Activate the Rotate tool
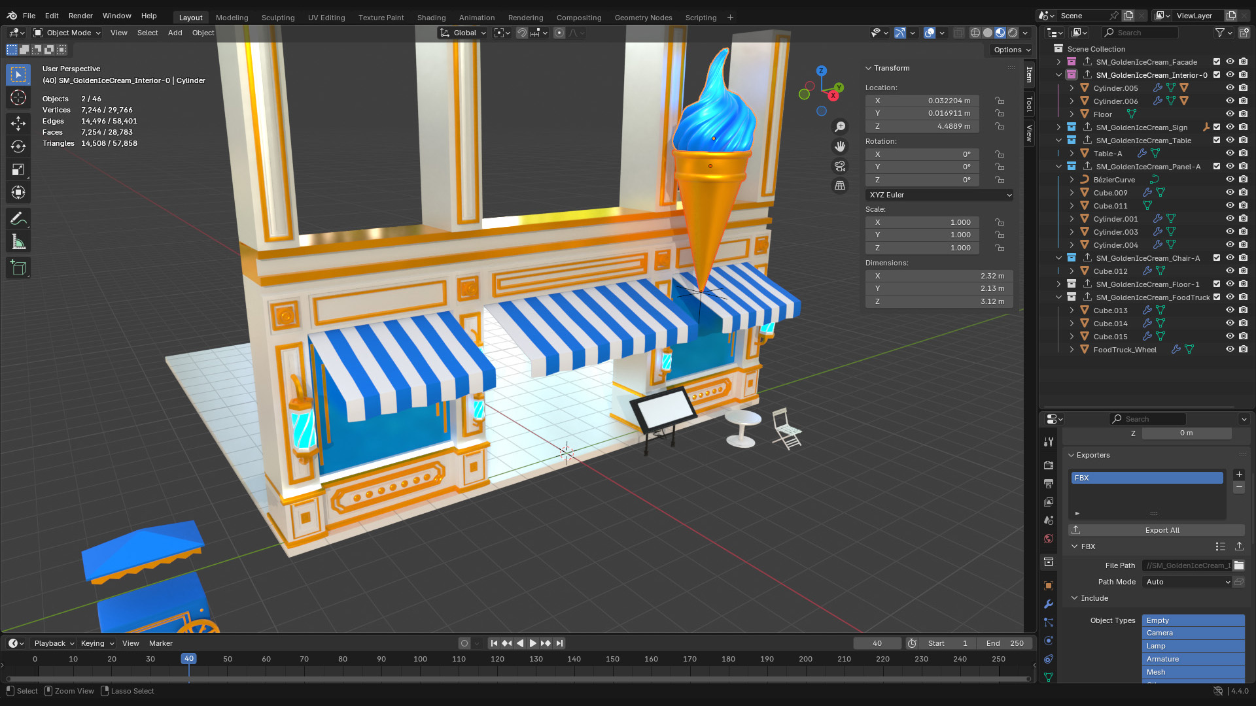This screenshot has width=1256, height=706. click(18, 146)
